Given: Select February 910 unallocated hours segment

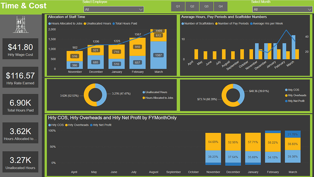Looking at the screenshot, I should [137, 47].
